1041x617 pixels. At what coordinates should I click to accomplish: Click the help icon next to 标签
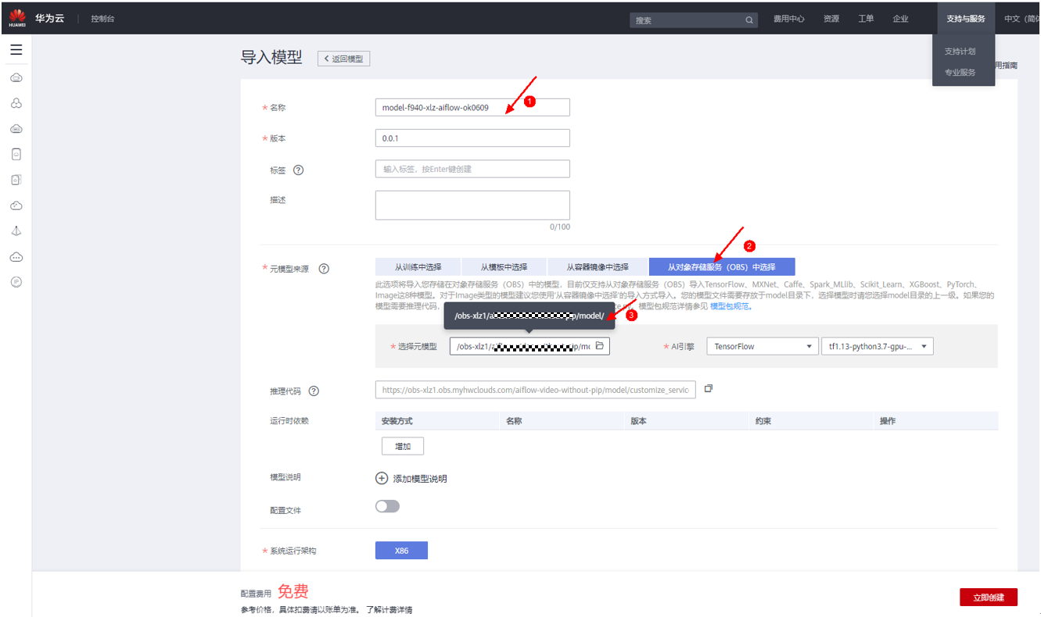point(298,169)
